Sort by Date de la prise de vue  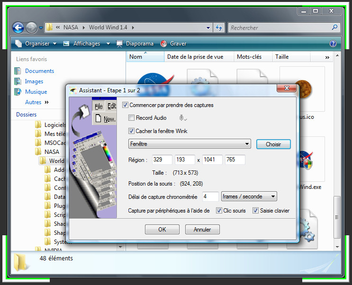point(199,57)
